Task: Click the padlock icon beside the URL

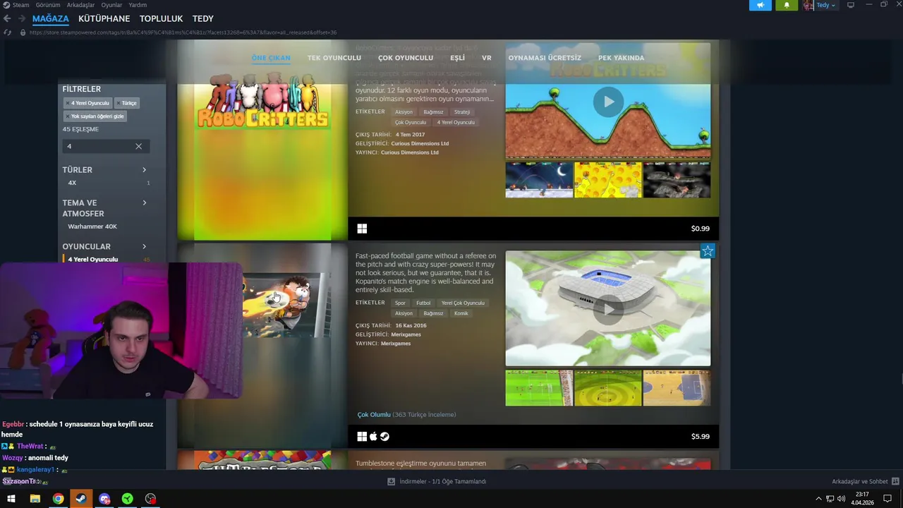Action: 23,32
